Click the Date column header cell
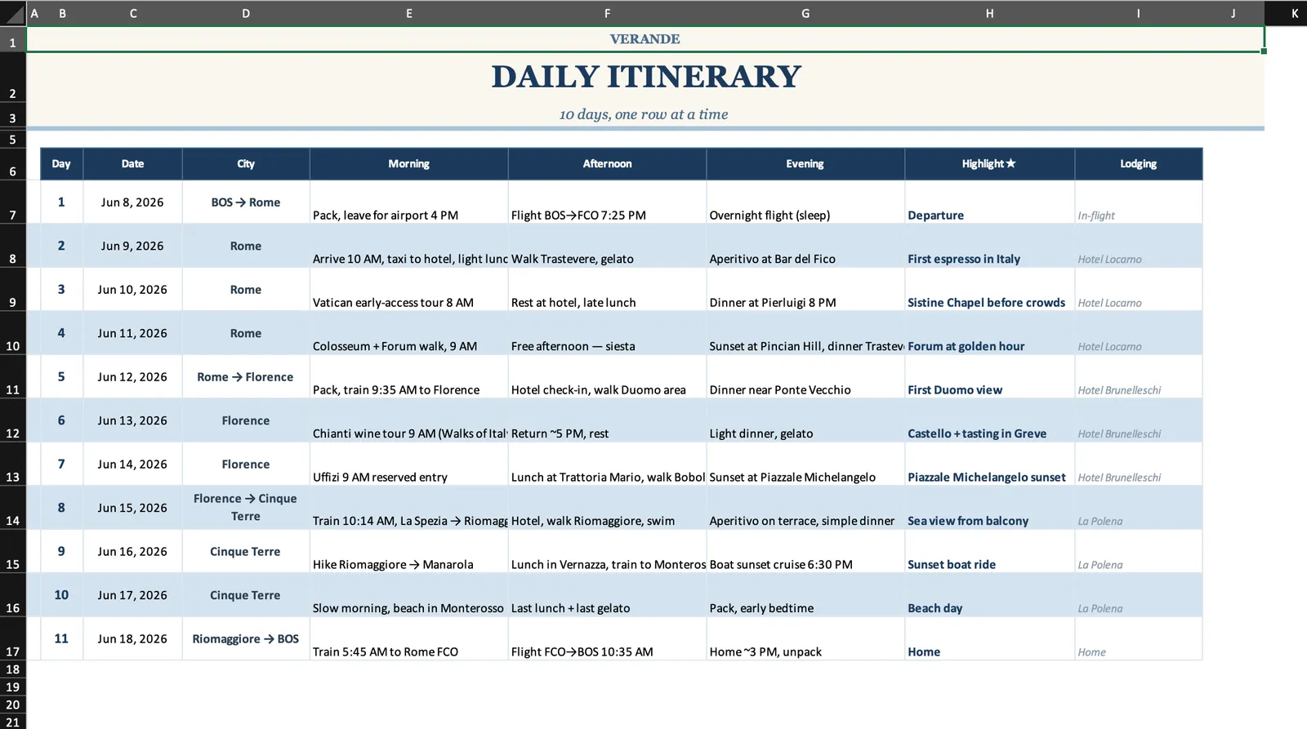This screenshot has height=729, width=1307. pos(133,164)
